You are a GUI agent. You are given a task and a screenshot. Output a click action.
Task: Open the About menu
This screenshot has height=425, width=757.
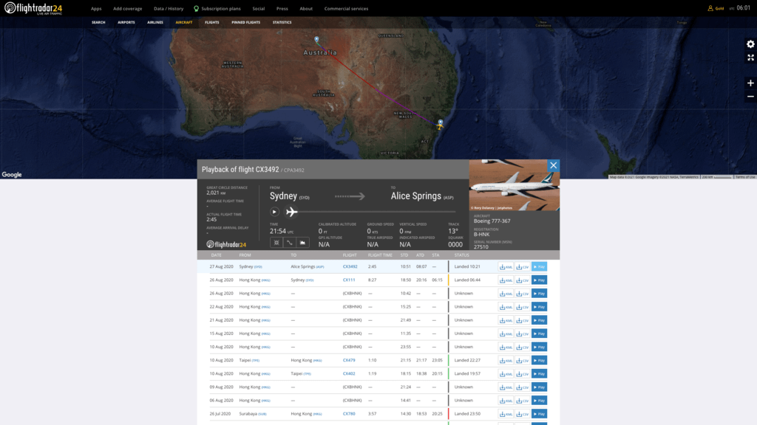click(306, 9)
